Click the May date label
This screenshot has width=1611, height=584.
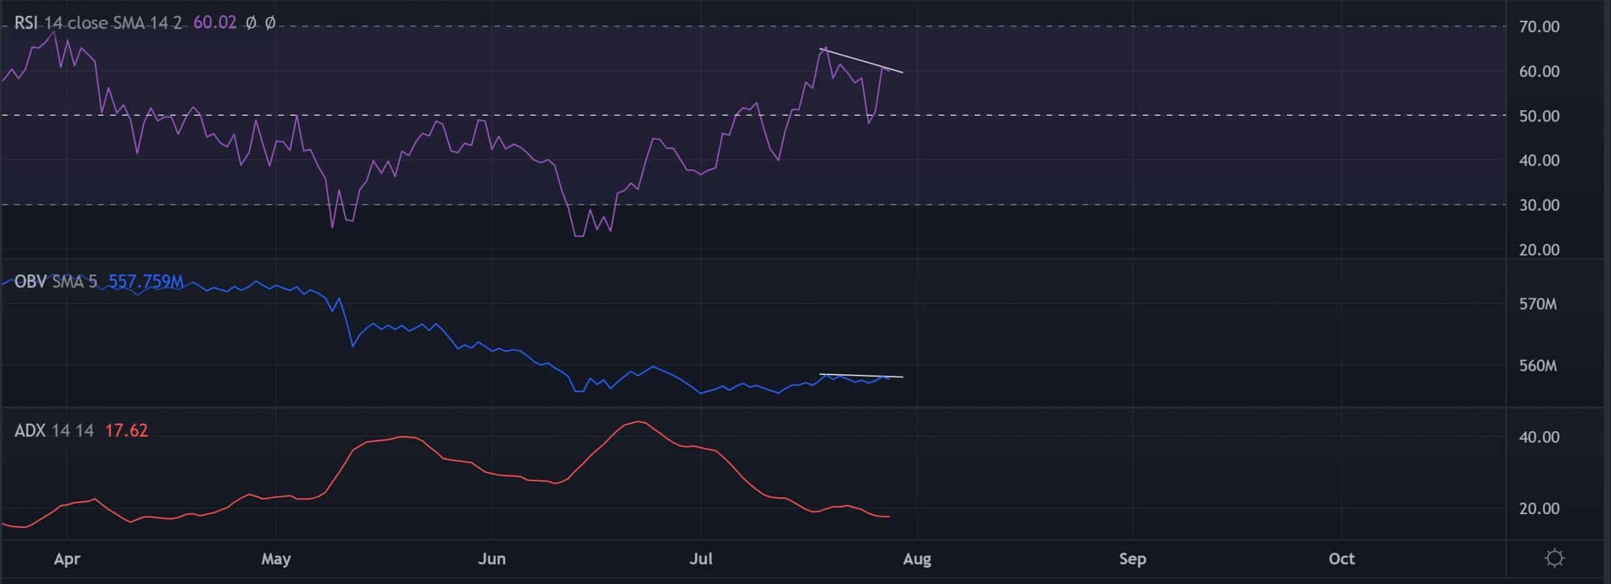(276, 559)
